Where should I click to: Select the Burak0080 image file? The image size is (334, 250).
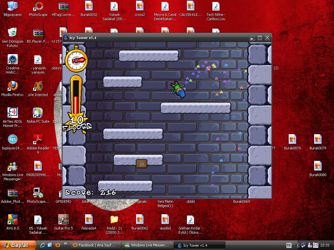point(318,169)
